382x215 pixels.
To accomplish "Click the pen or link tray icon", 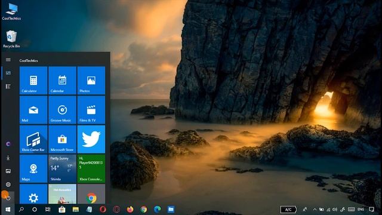I will 342,210.
